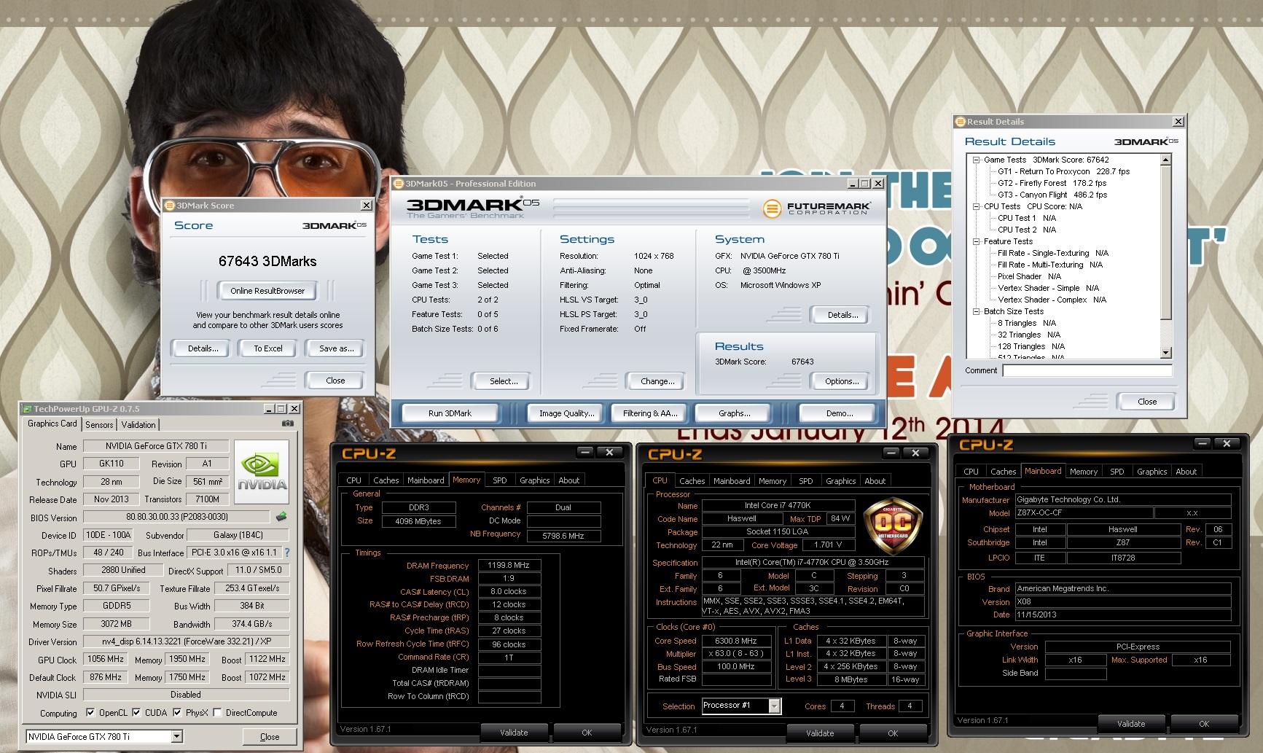1263x753 pixels.
Task: Click the Bus Interface question mark icon
Action: click(287, 553)
